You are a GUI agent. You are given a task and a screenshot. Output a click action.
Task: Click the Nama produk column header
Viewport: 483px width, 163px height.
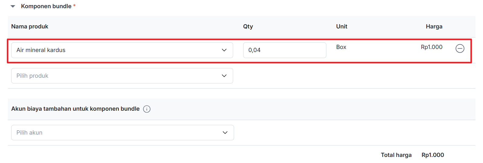pyautogui.click(x=30, y=27)
